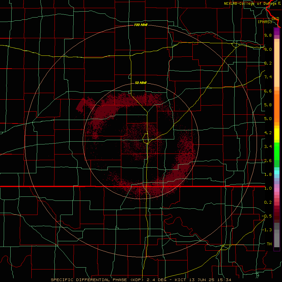Pick the purple top color of legend
This screenshot has width=282, height=282.
277,31
